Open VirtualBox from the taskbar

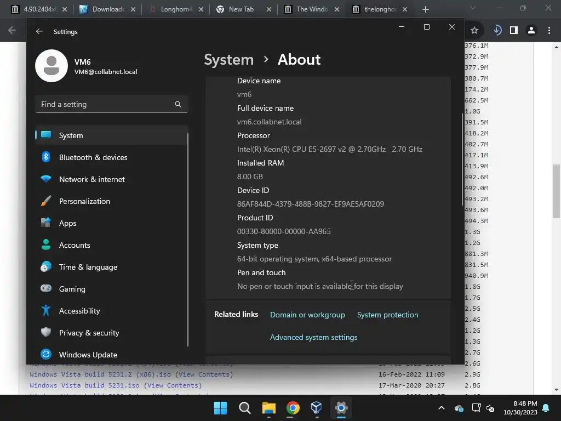(317, 408)
